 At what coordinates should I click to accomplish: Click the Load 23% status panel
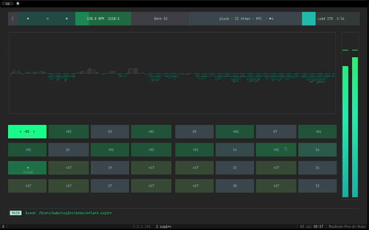tap(337, 18)
